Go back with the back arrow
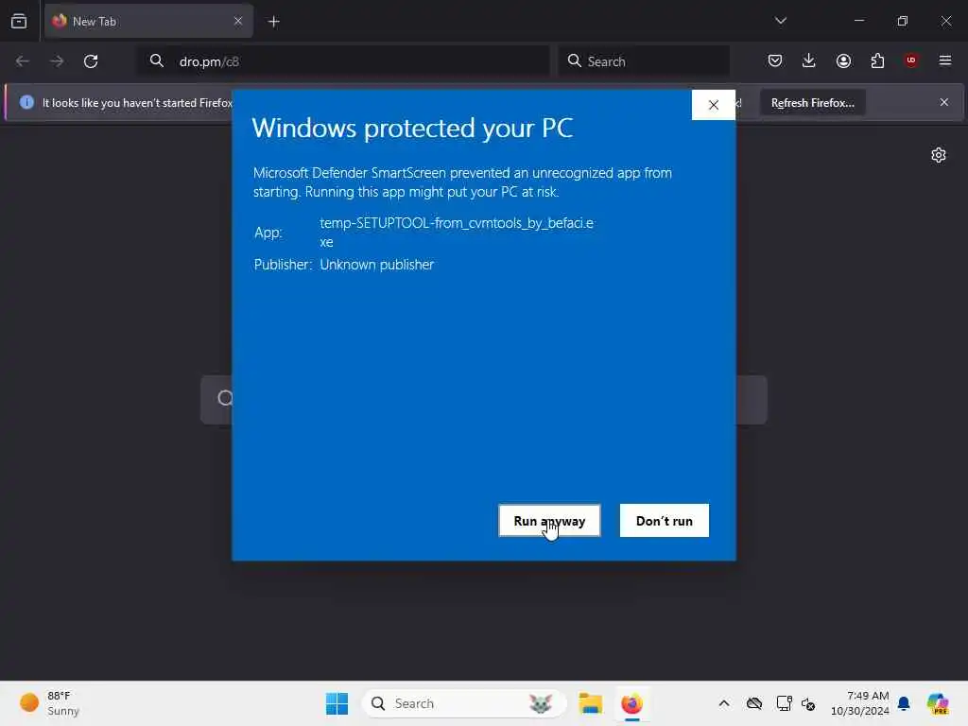This screenshot has width=968, height=726. coord(23,61)
